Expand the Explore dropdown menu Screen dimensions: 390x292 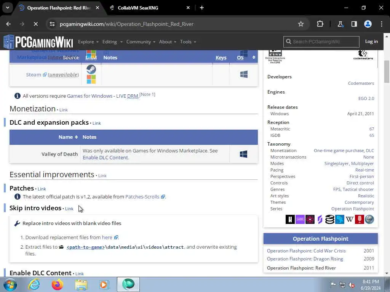point(88,42)
